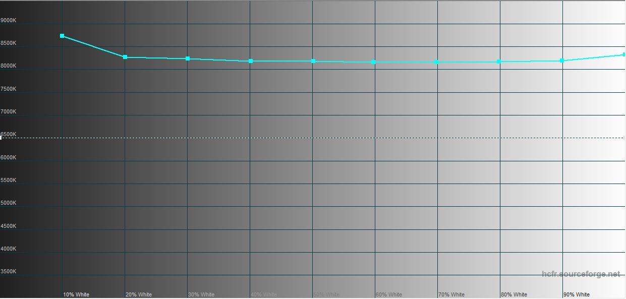Click the 6500K axis label
The image size is (626, 299).
pos(9,135)
